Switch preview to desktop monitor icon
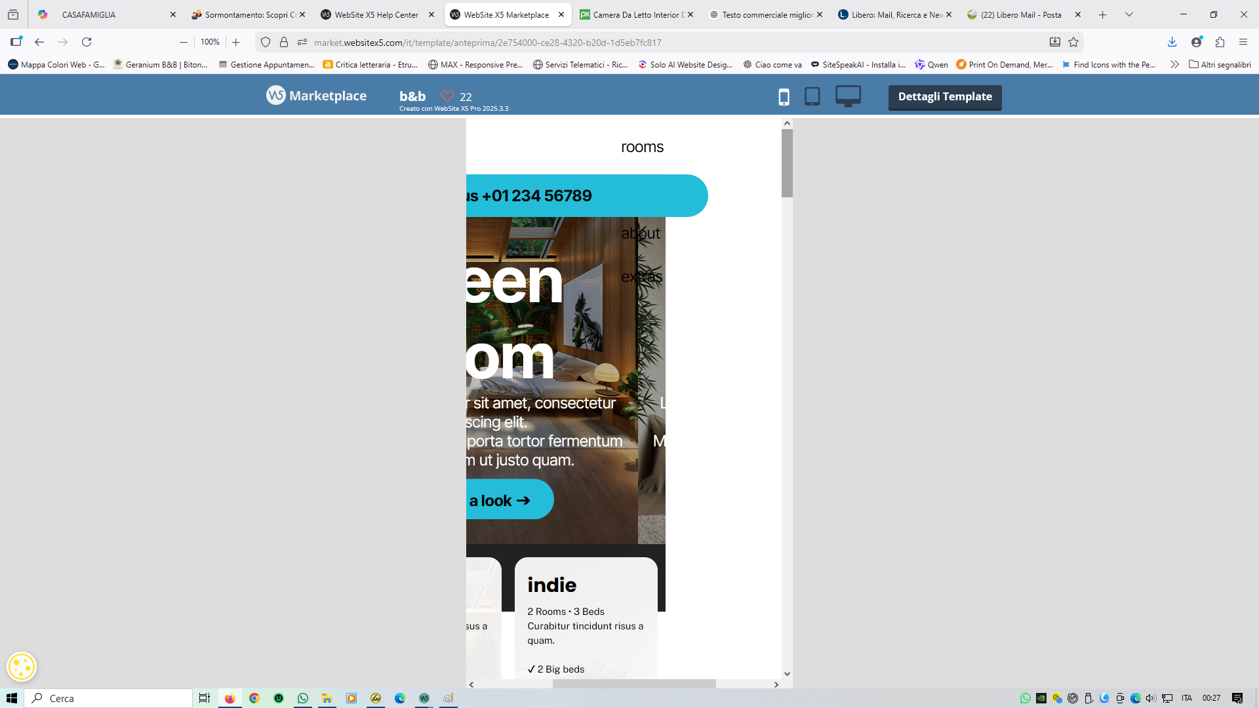The image size is (1259, 708). [x=848, y=96]
